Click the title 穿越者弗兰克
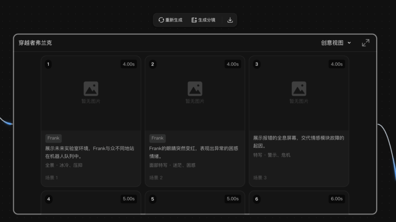This screenshot has width=396, height=222. click(x=35, y=43)
